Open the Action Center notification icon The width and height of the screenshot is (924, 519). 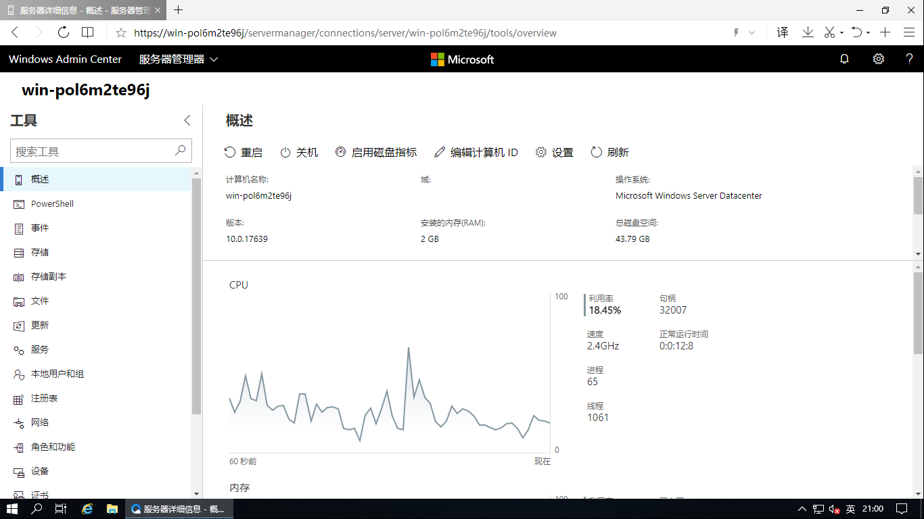pyautogui.click(x=902, y=509)
